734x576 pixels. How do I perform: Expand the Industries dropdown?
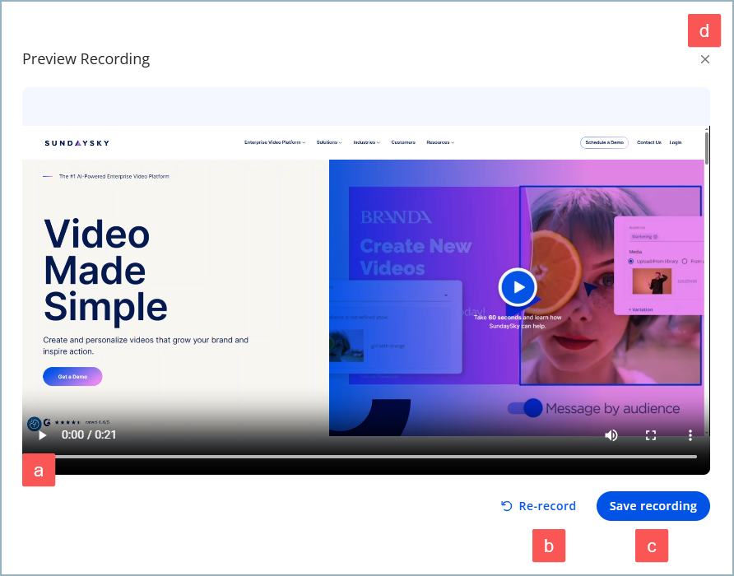click(x=366, y=142)
